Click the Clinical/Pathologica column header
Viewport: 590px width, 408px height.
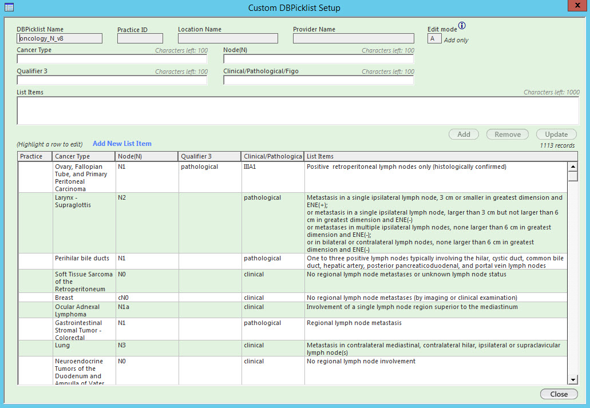[272, 156]
